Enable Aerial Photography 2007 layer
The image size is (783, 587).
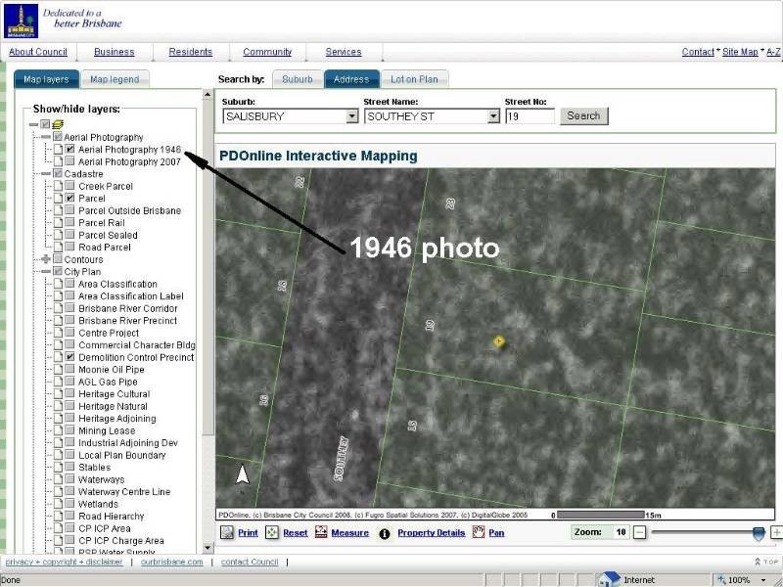click(x=70, y=162)
